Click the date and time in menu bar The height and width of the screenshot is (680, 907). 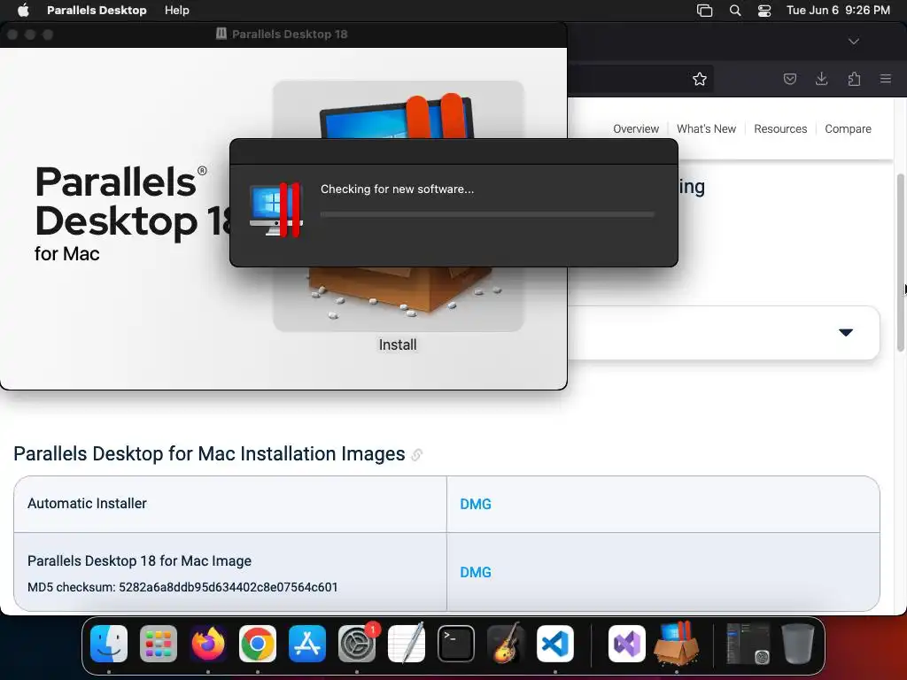[838, 10]
